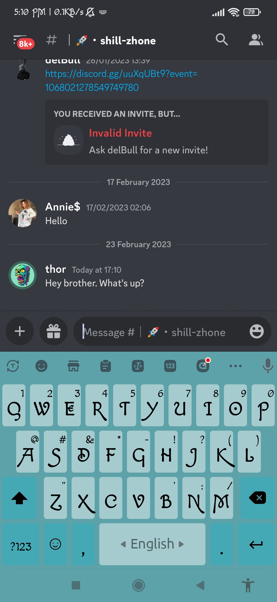The image size is (277, 602).
Task: Toggle the 123 number row icon
Action: click(170, 366)
